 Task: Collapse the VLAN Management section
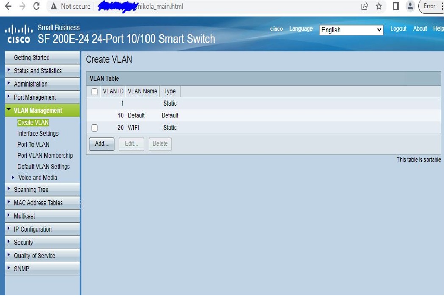[38, 111]
